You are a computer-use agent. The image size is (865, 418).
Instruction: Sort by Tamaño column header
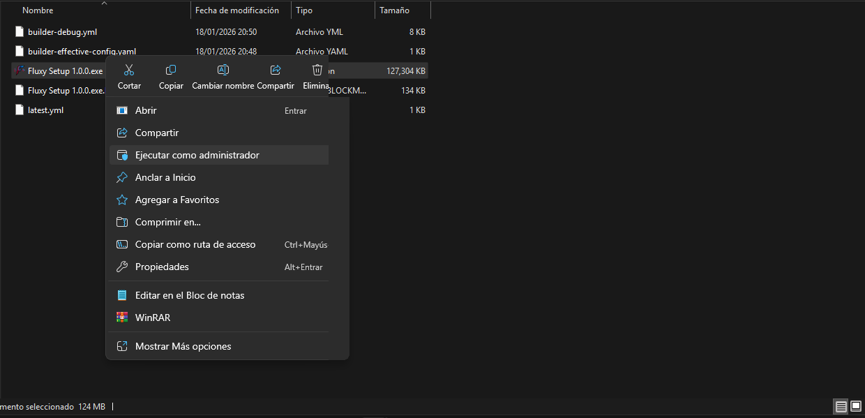pyautogui.click(x=394, y=10)
